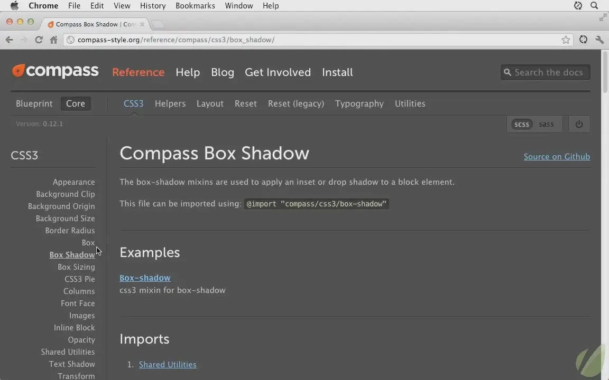Select the Compass Box Shadow browser tab

(x=96, y=24)
